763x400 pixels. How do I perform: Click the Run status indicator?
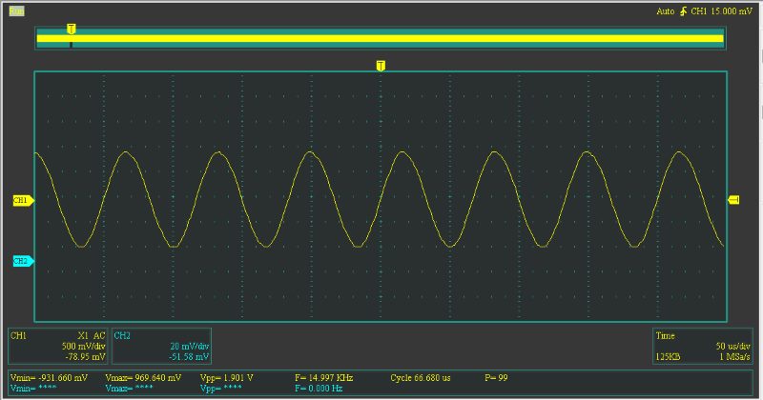pyautogui.click(x=16, y=10)
